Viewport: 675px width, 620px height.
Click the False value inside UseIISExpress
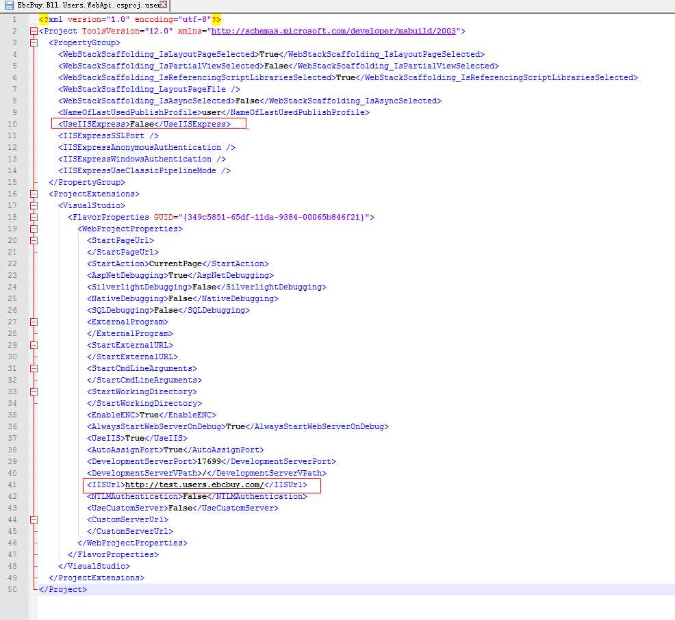(x=142, y=124)
